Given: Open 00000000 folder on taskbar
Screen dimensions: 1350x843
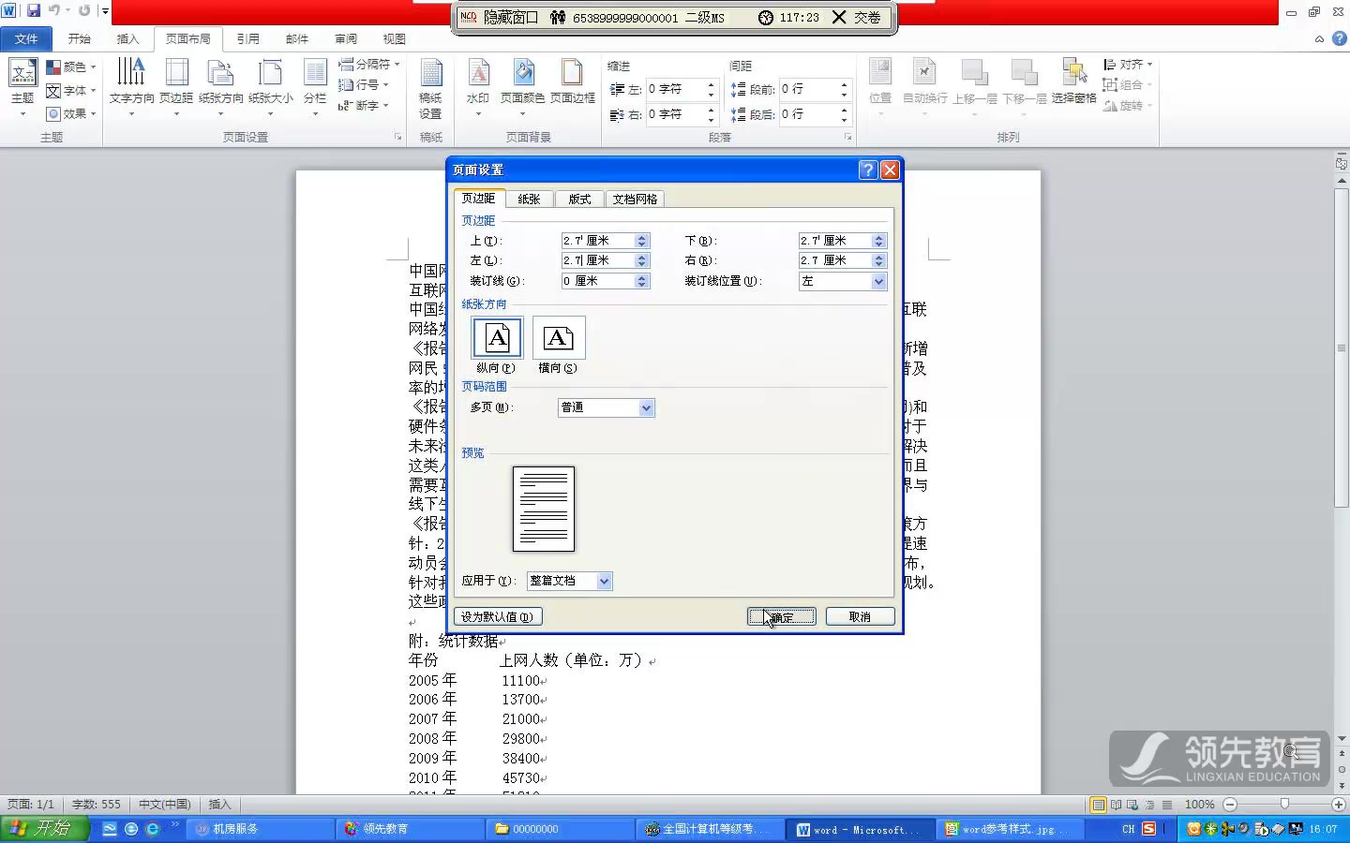Looking at the screenshot, I should point(561,829).
